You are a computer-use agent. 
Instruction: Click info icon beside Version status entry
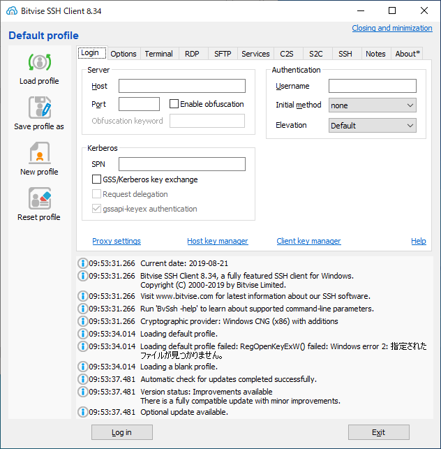tap(83, 392)
